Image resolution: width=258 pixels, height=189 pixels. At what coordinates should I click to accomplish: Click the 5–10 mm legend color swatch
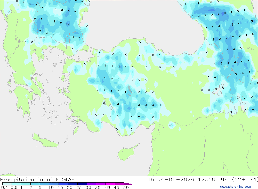45,184
